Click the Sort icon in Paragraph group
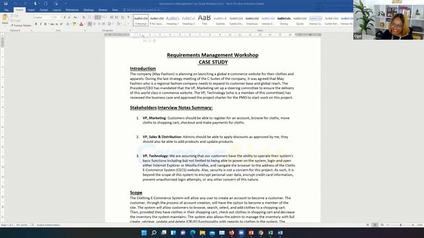The image size is (424, 238). pos(123,17)
